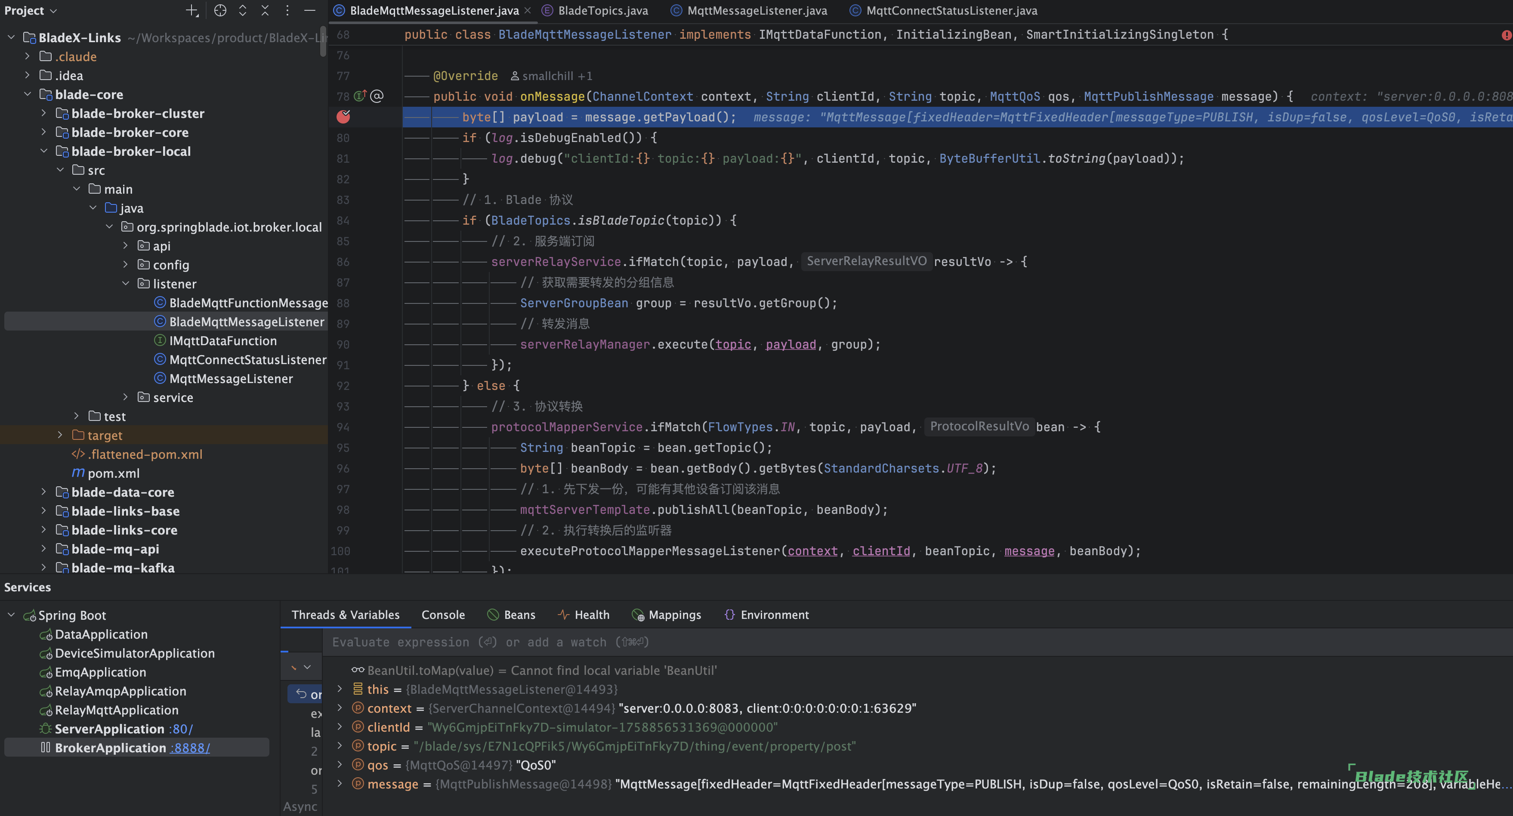The image size is (1513, 816).
Task: Click the @ annotation gutter icon on line 78
Action: [x=377, y=96]
